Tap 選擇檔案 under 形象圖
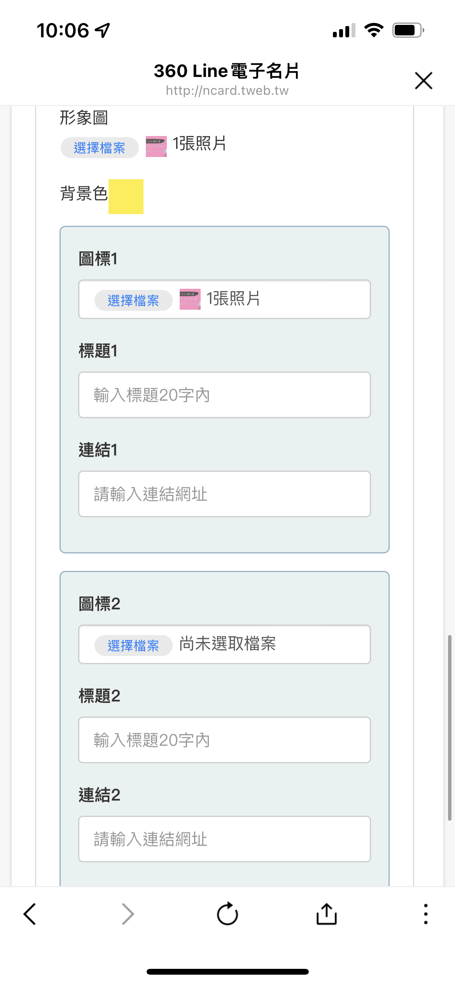This screenshot has height=984, width=455. click(x=100, y=147)
